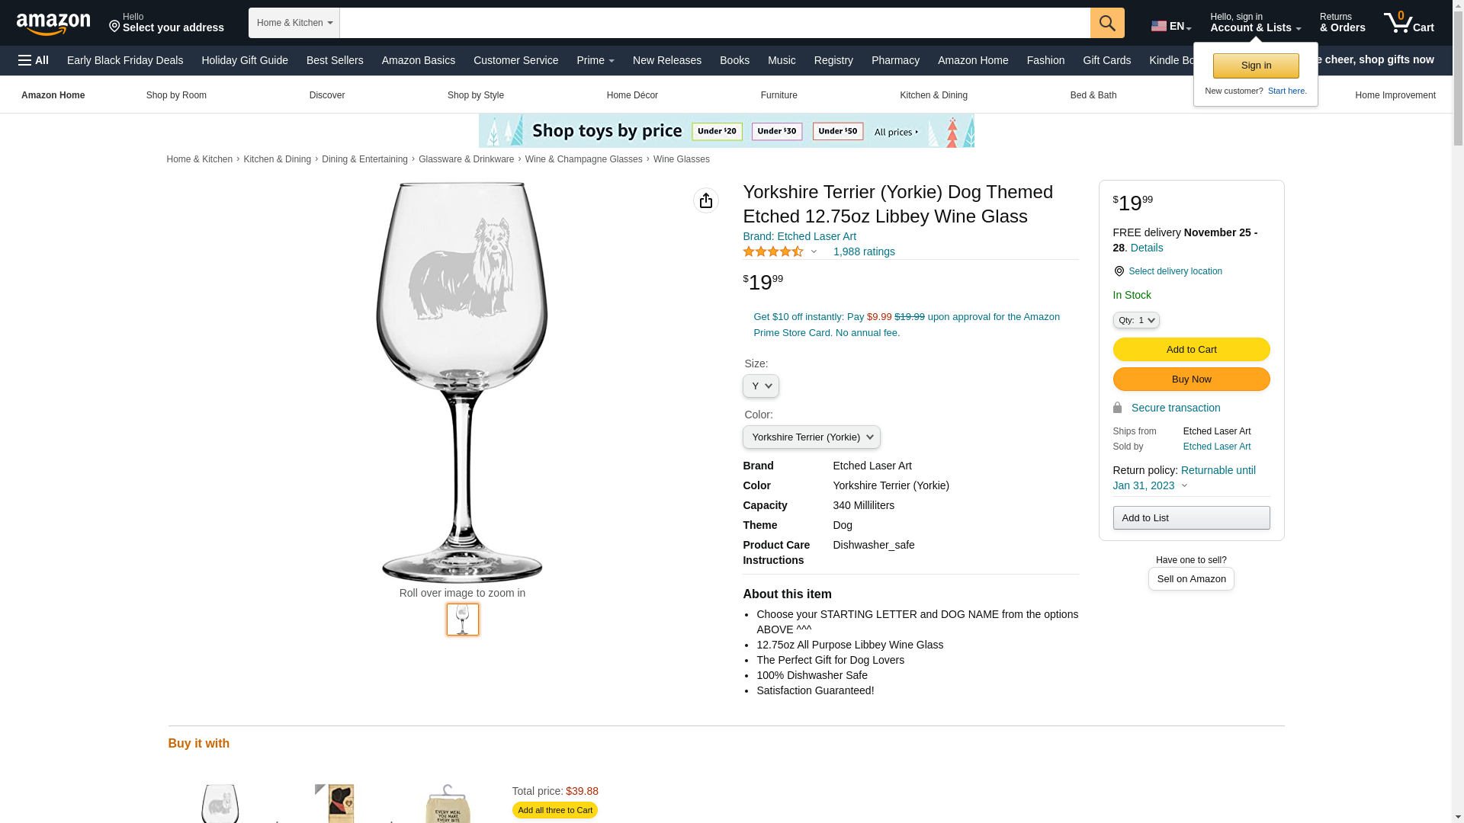
Task: Click the Amazon logo
Action: 53,24
